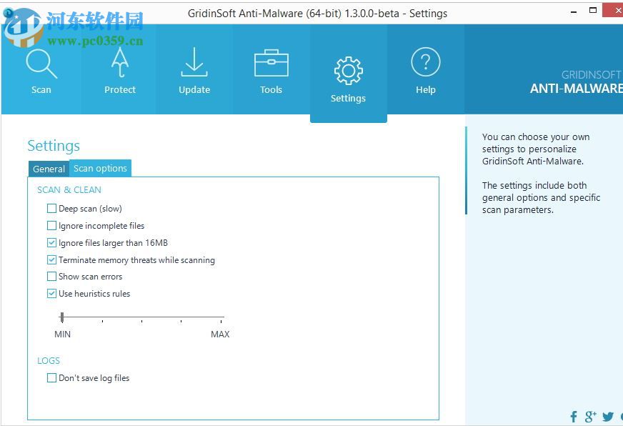Adjust the heuristics sensitivity slider
Image resolution: width=623 pixels, height=426 pixels.
pos(62,316)
